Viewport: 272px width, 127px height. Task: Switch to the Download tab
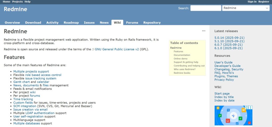click(x=33, y=23)
